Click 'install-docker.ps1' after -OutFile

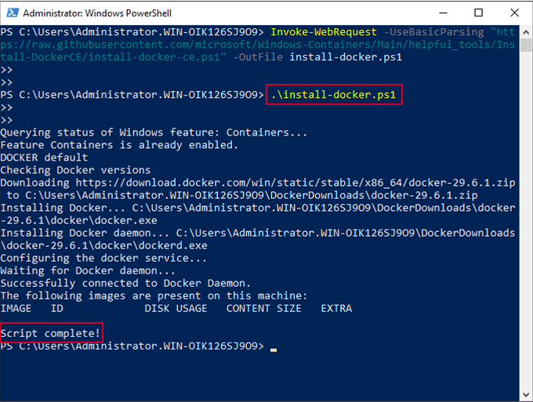pyautogui.click(x=346, y=57)
